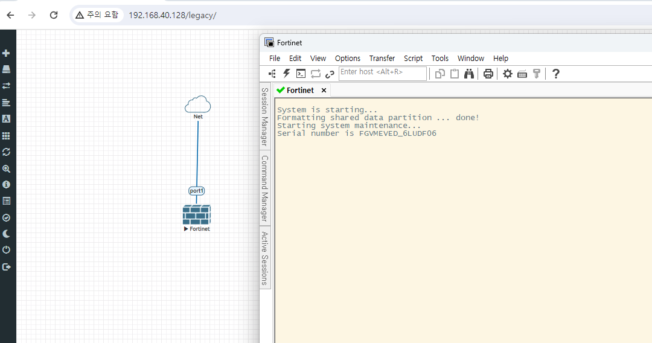Click the Public Key assistant key icon

[537, 74]
